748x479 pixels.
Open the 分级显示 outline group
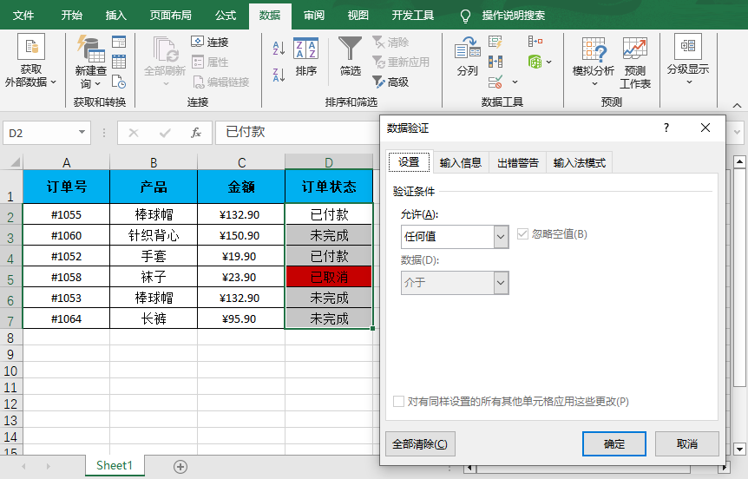pos(688,60)
